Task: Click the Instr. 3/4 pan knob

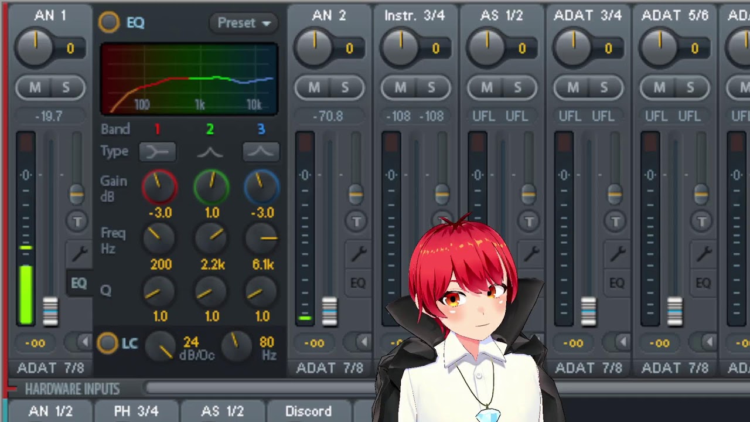Action: [x=400, y=48]
